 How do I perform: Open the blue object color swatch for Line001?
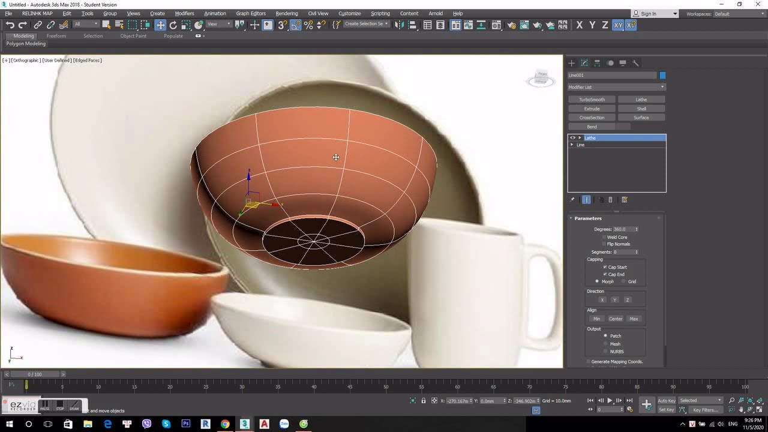(x=662, y=75)
